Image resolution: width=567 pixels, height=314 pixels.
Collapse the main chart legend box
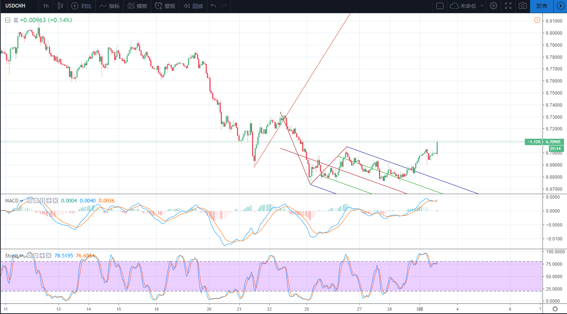(x=8, y=20)
